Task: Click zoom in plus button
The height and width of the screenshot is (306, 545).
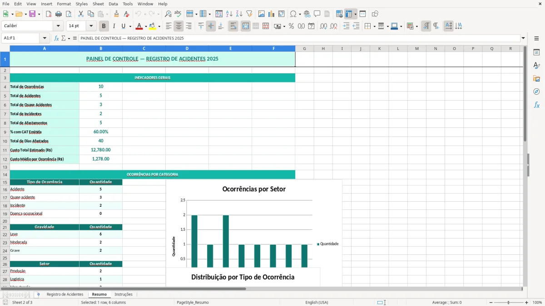Action: [527, 302]
